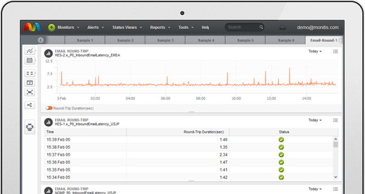
Task: Sort by Round-Trip Duration(sec) column header
Action: click(x=178, y=132)
